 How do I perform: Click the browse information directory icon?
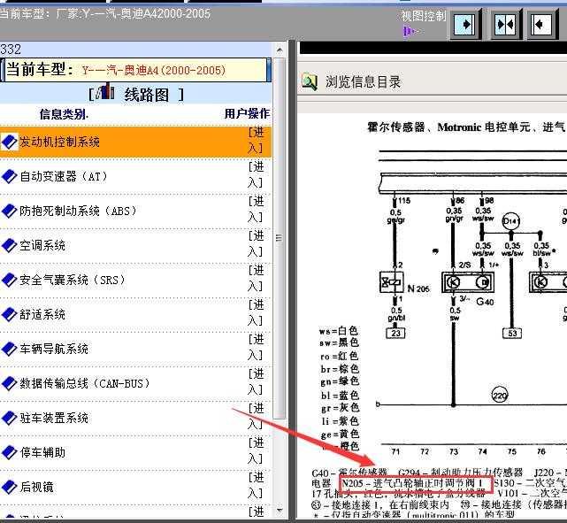point(310,81)
